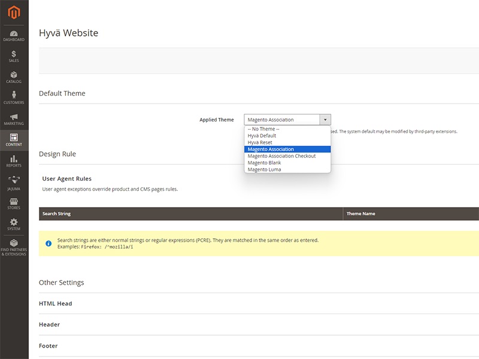Open the Marketing megaphone icon
The width and height of the screenshot is (479, 359).
pyautogui.click(x=14, y=120)
